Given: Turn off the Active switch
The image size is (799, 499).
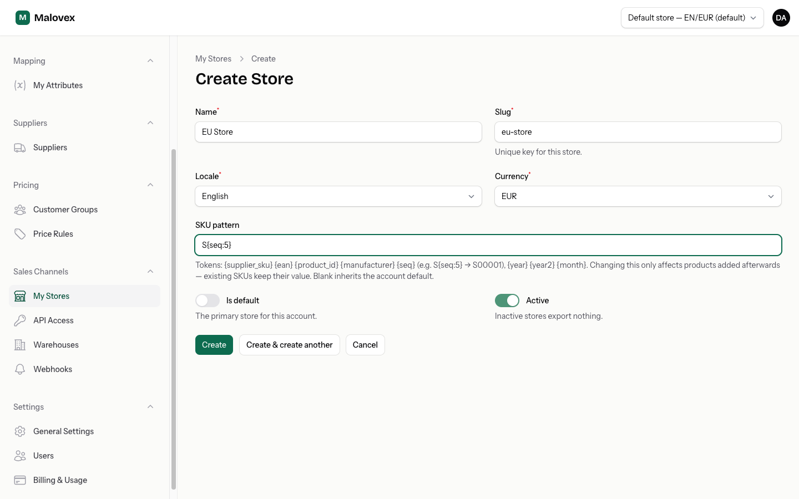Looking at the screenshot, I should coord(507,301).
